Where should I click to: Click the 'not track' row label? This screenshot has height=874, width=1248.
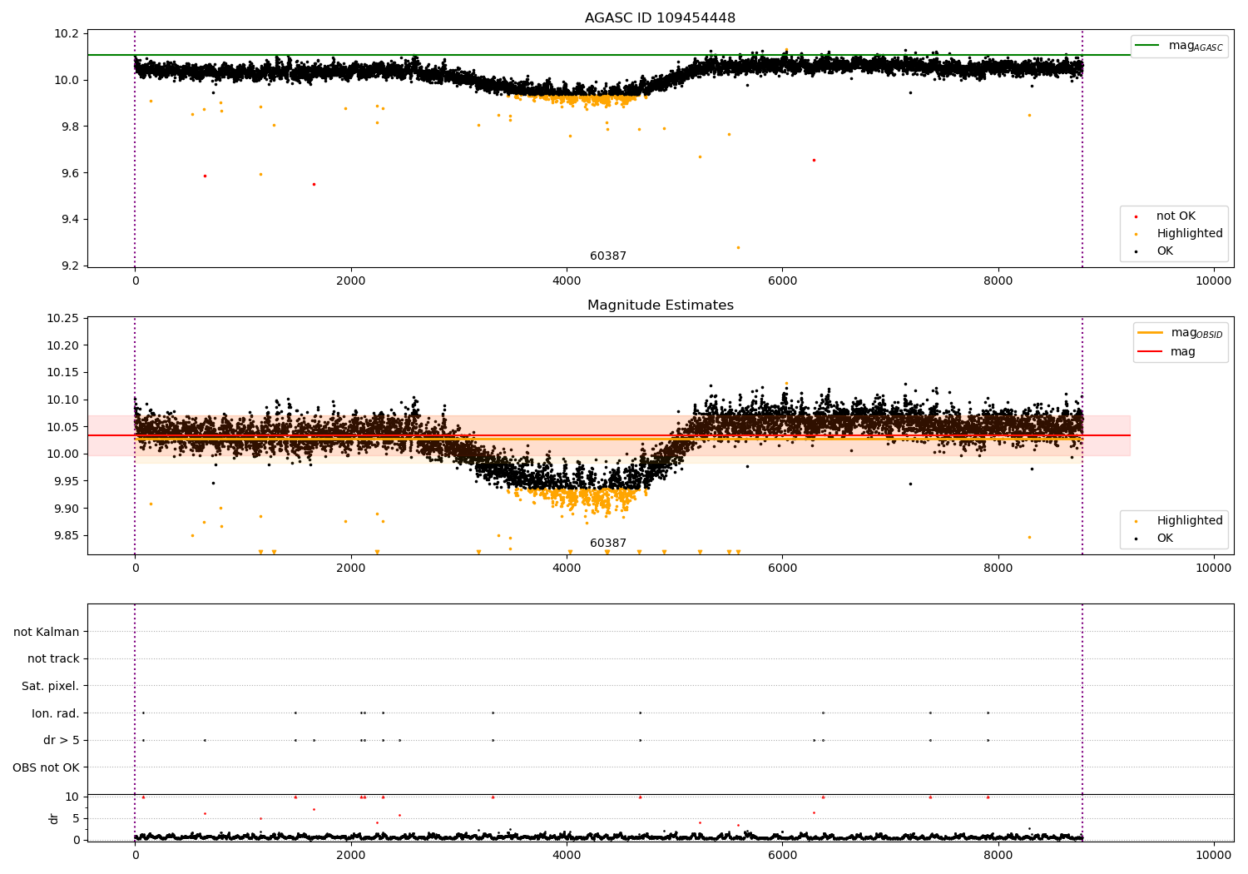point(53,659)
